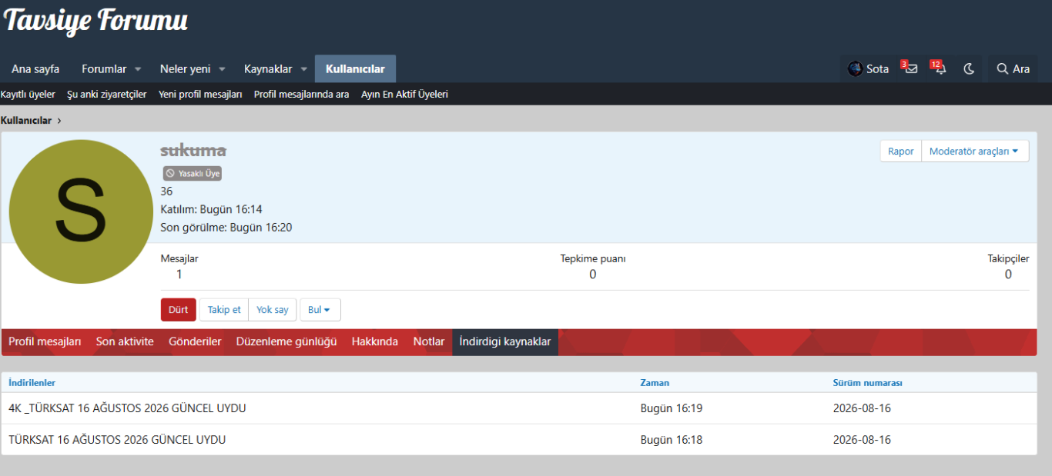Click the Kullanıcılar breadcrumb
The width and height of the screenshot is (1052, 476).
click(26, 121)
